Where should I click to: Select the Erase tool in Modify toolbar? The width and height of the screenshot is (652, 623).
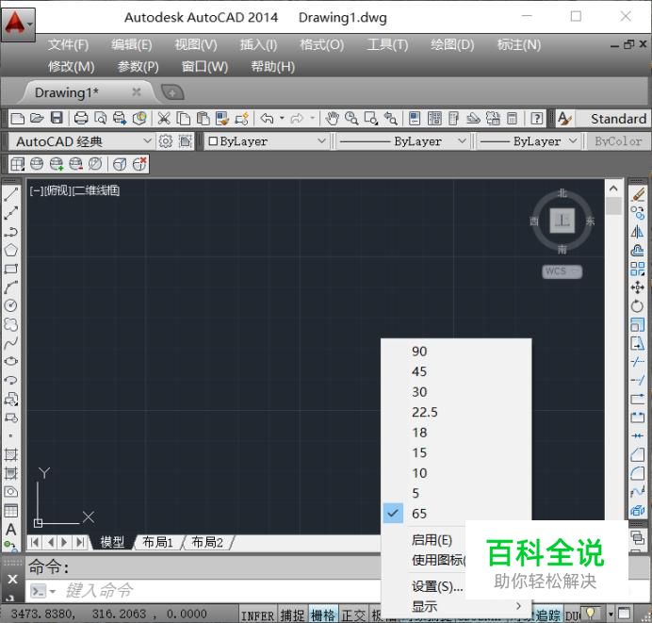click(638, 194)
